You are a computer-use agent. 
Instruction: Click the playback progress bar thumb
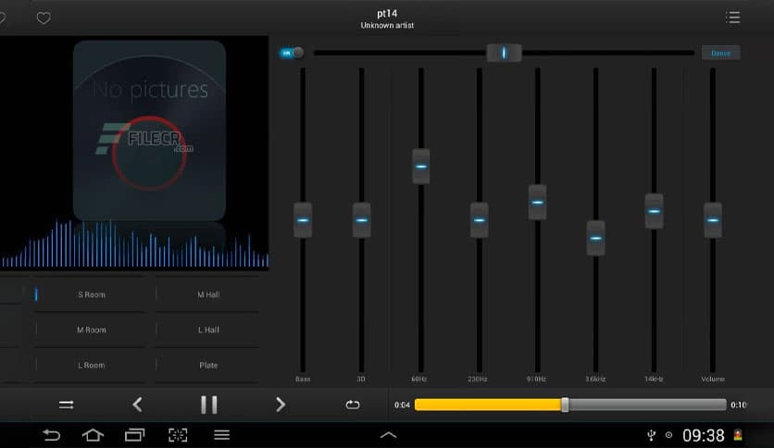[565, 405]
